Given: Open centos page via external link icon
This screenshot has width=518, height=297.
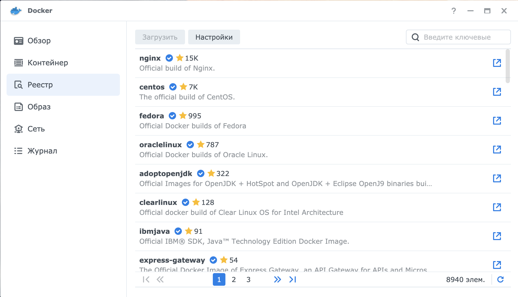Looking at the screenshot, I should click(497, 92).
